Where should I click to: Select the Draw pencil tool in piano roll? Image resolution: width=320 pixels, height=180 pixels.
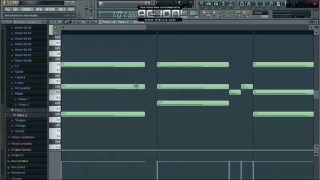[x=66, y=22]
